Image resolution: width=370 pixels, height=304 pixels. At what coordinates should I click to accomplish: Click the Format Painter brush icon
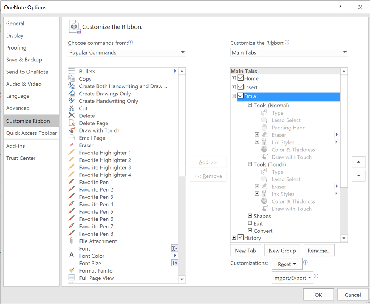pyautogui.click(x=72, y=270)
